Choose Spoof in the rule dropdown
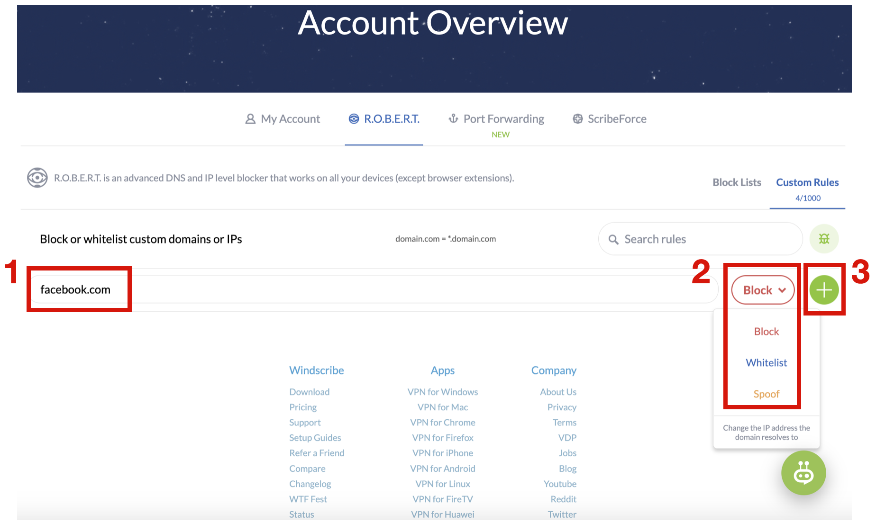The width and height of the screenshot is (876, 523). click(766, 394)
